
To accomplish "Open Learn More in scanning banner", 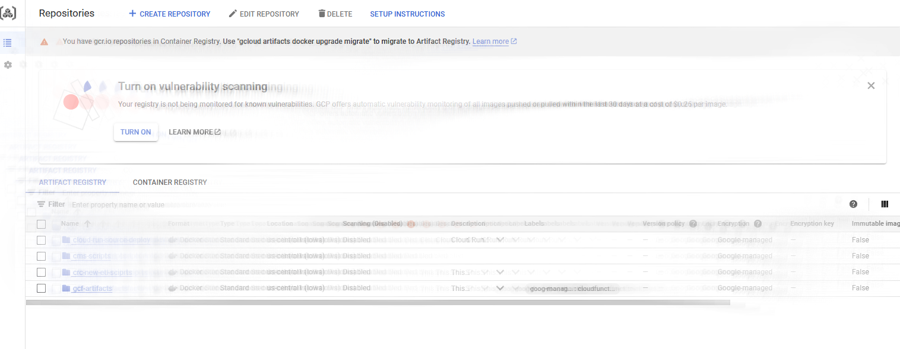I will 195,132.
